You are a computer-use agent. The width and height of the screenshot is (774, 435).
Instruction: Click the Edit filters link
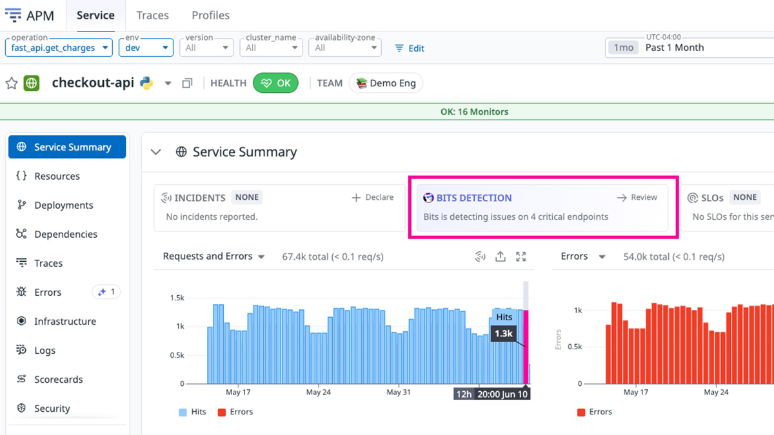(410, 48)
